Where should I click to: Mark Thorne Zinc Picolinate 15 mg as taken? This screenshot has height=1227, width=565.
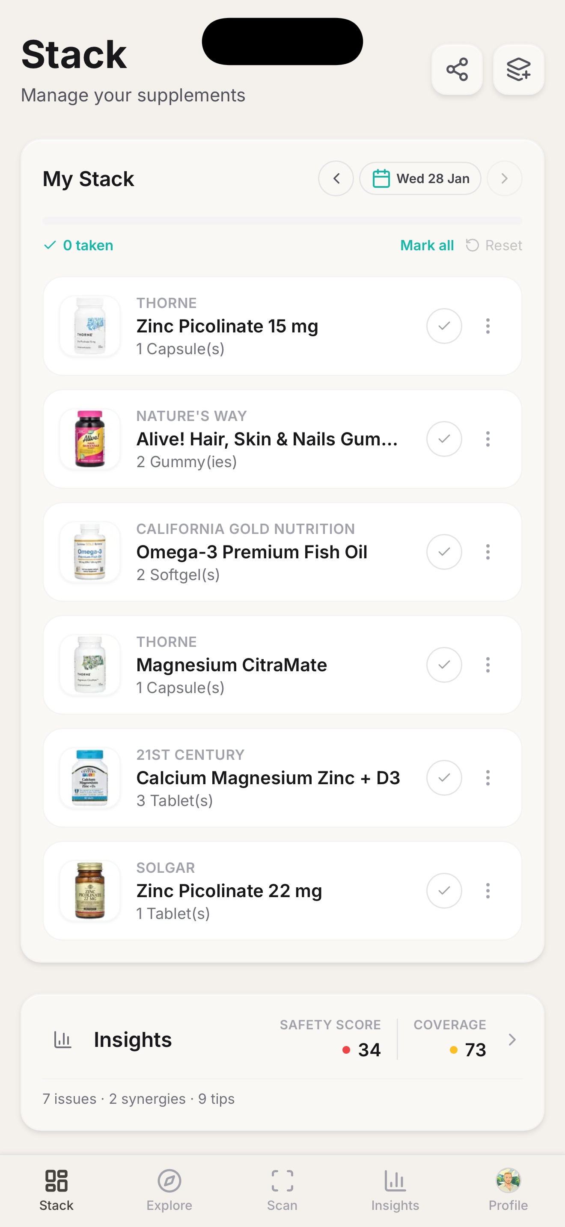pyautogui.click(x=444, y=326)
